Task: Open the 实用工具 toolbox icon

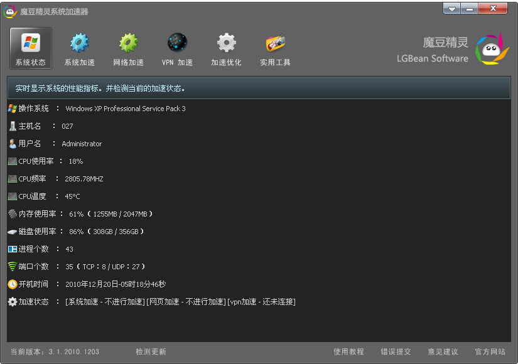Action: (275, 43)
